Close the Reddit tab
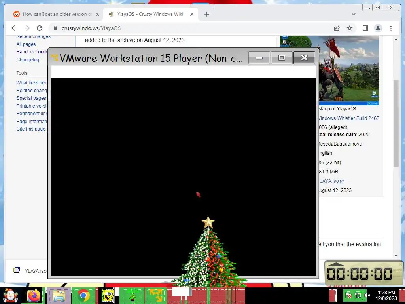 click(97, 14)
